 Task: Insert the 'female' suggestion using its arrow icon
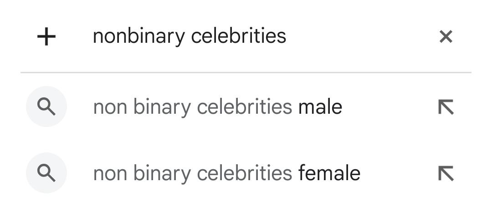[x=446, y=173]
